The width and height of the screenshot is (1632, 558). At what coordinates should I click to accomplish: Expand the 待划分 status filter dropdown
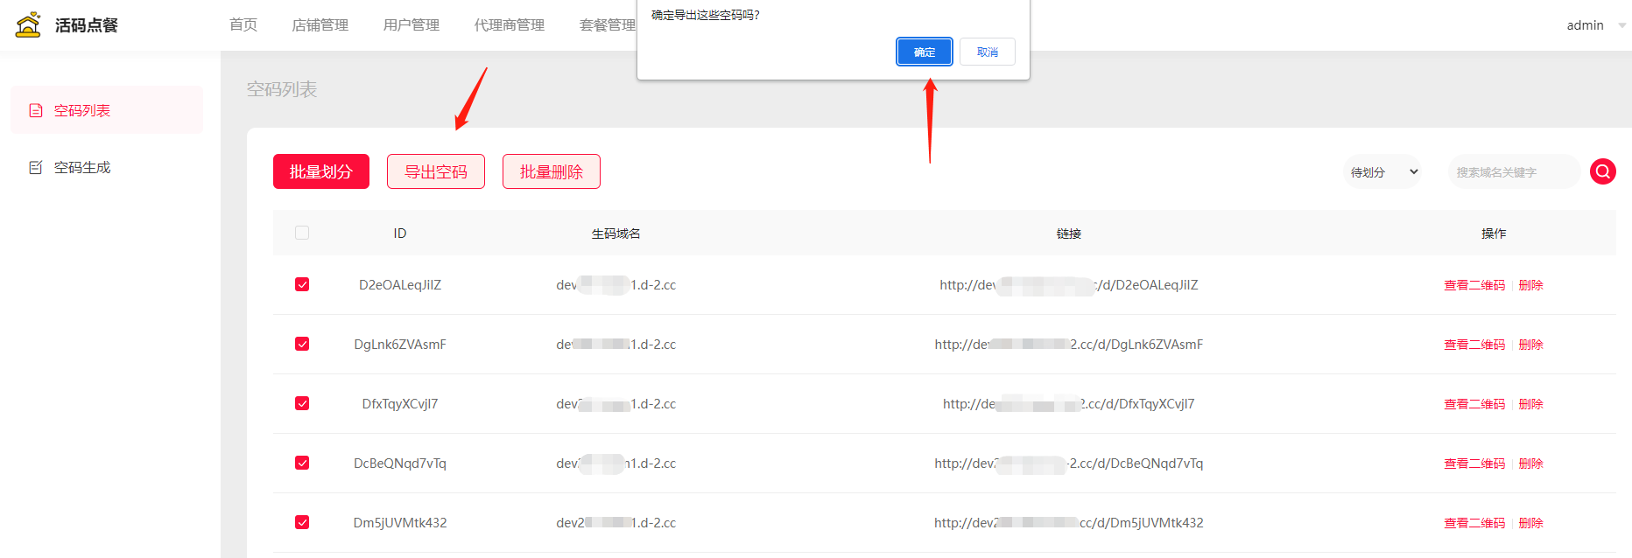click(x=1382, y=172)
